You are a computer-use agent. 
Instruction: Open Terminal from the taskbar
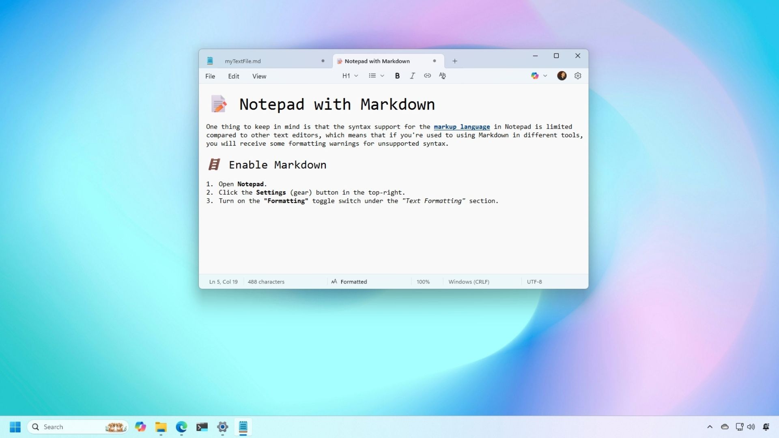202,427
